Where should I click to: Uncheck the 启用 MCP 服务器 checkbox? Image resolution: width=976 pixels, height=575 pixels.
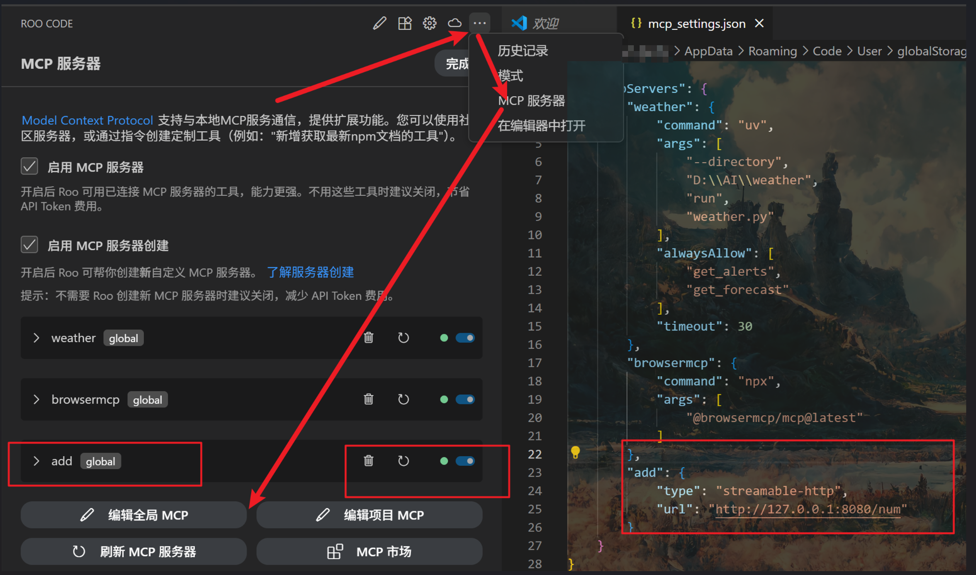[29, 166]
